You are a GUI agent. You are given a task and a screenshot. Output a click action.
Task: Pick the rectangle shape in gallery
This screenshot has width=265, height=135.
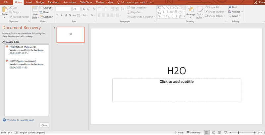click(x=172, y=8)
